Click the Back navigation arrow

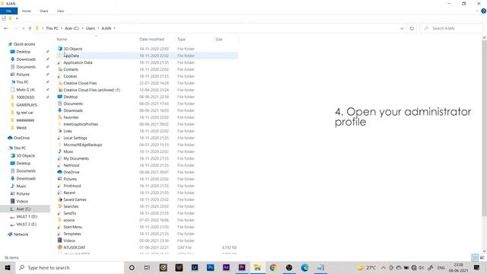6,28
